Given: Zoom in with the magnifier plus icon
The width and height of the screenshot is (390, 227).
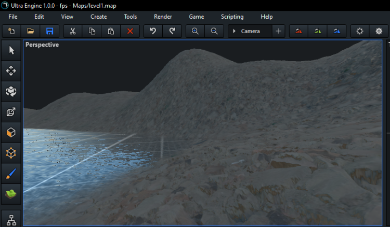Looking at the screenshot, I should click(195, 31).
